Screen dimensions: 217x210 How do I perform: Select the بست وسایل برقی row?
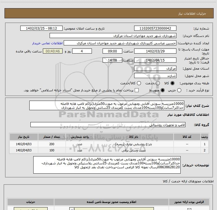[109, 150]
